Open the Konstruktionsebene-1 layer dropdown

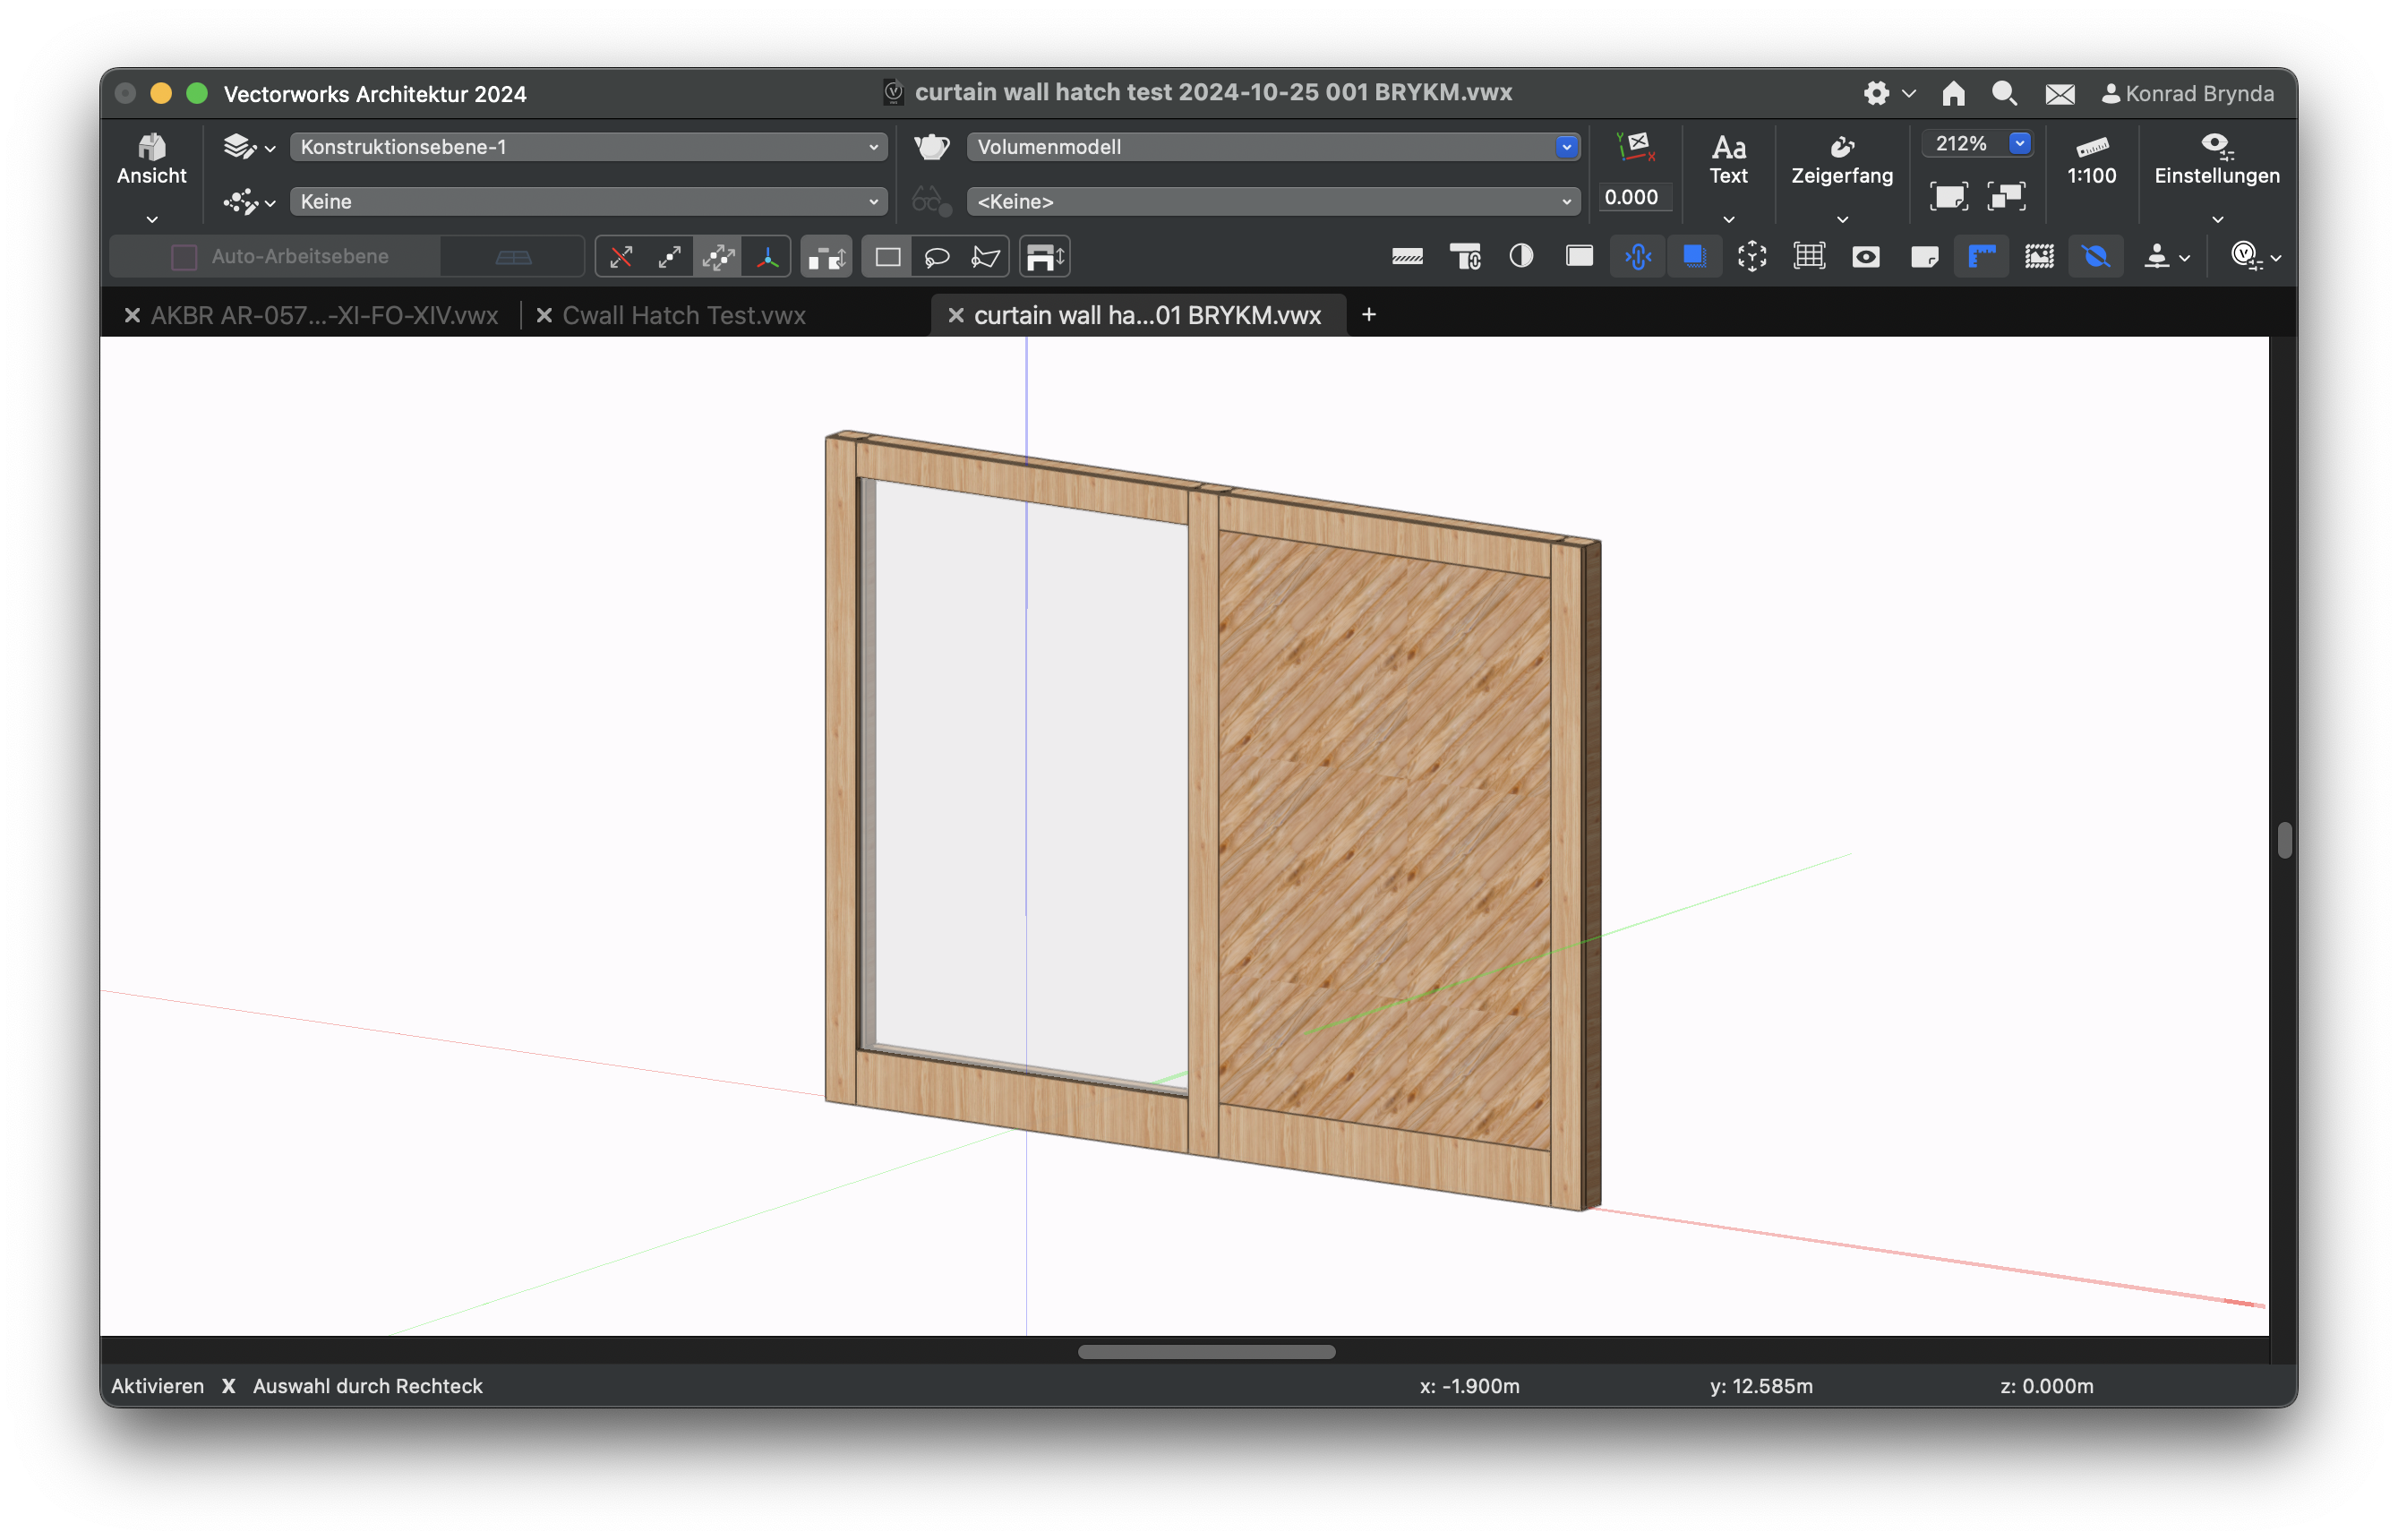pos(588,147)
